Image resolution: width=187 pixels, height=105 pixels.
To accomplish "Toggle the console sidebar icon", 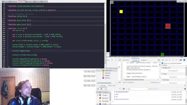I will 98,89.
